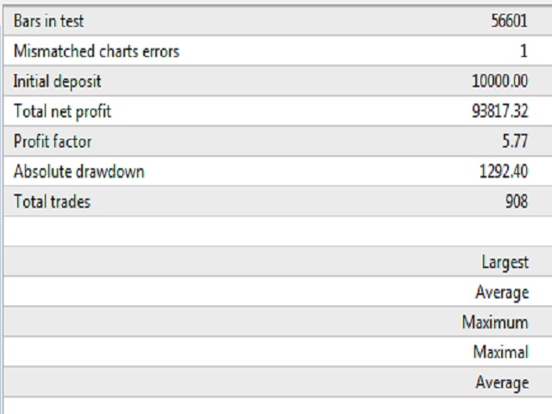Screen dimensions: 552x414
Task: Click the 908 total trades value
Action: click(517, 202)
